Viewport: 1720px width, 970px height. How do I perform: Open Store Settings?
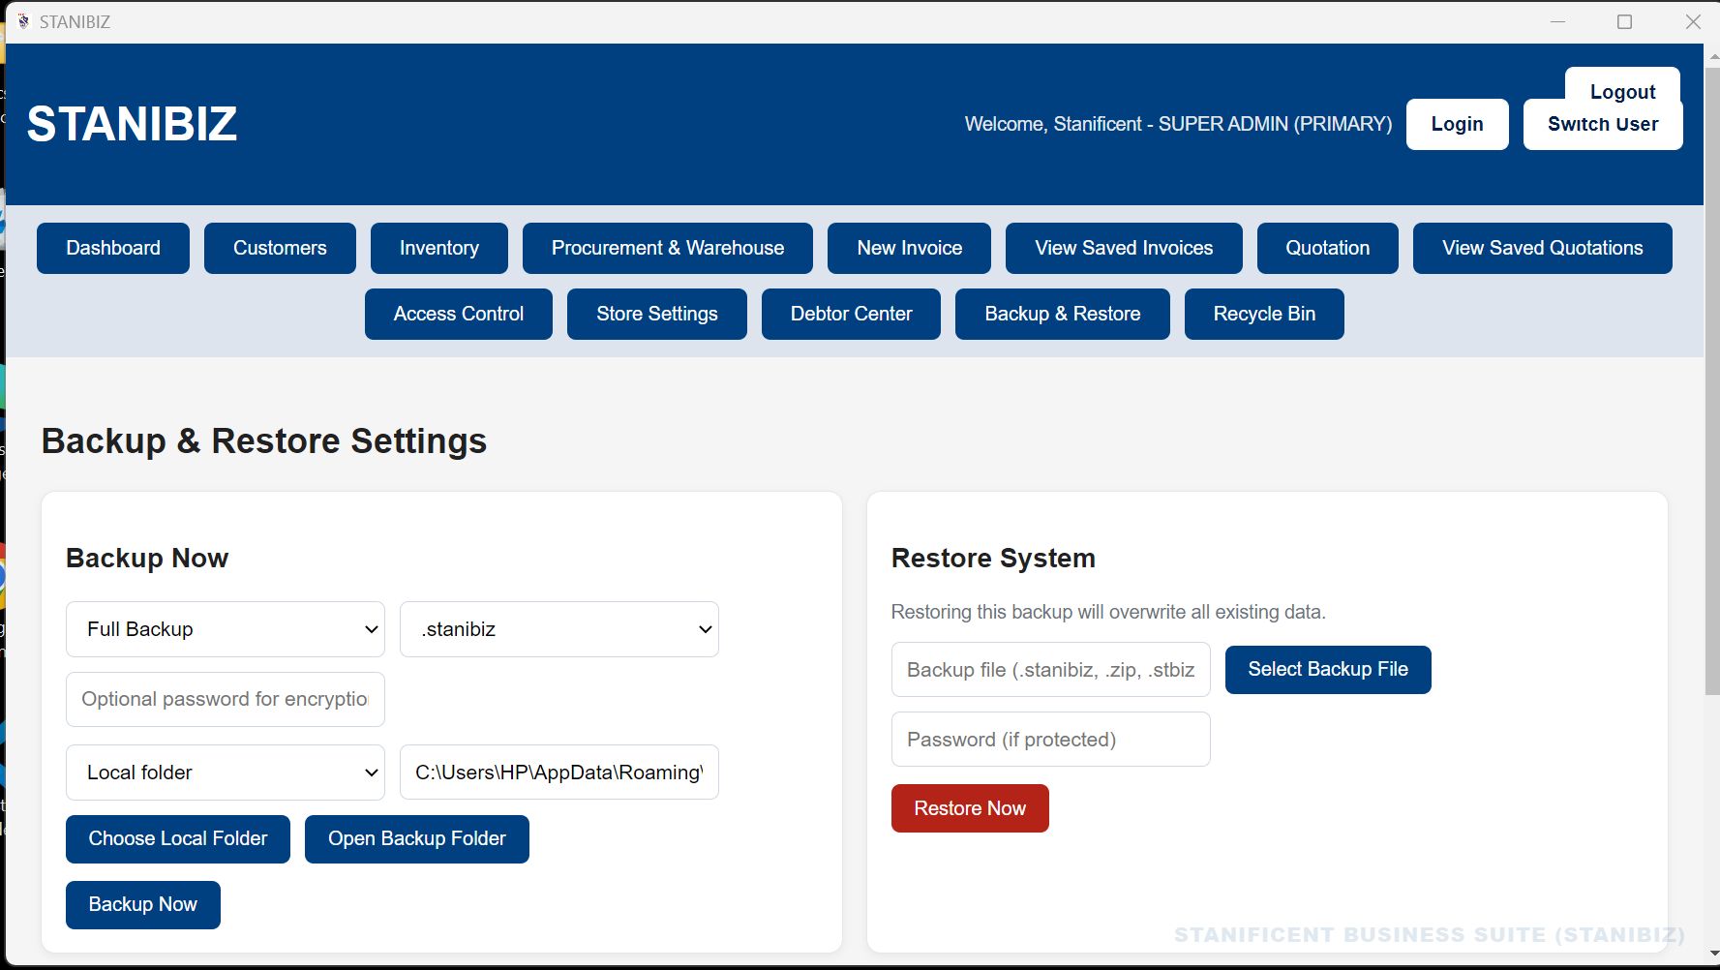click(656, 314)
